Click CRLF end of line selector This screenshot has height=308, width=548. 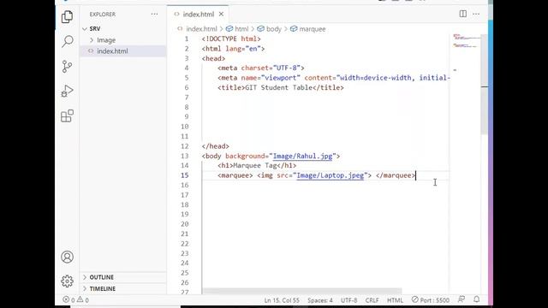[372, 300]
